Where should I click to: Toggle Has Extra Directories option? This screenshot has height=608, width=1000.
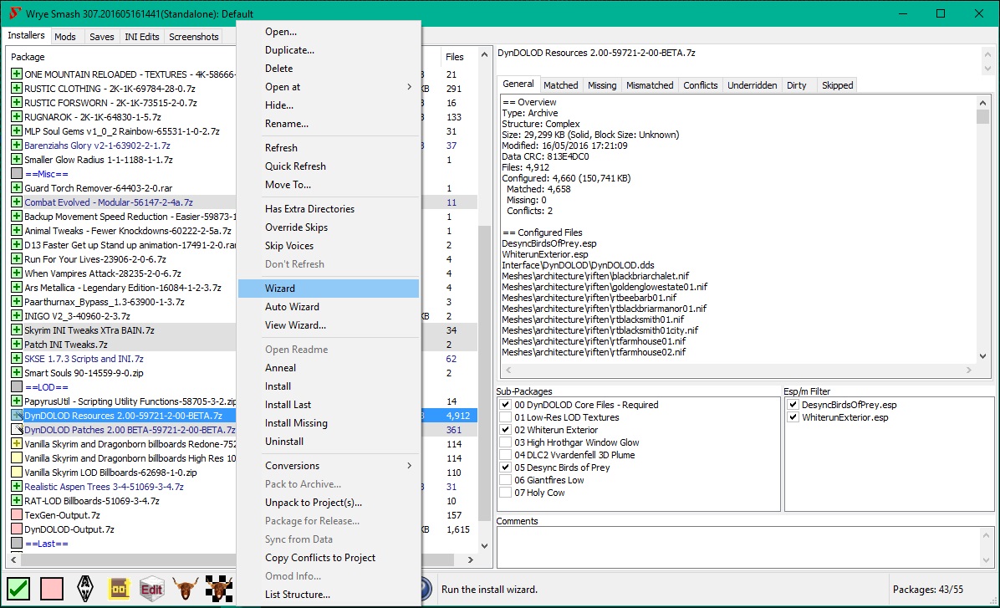click(329, 208)
